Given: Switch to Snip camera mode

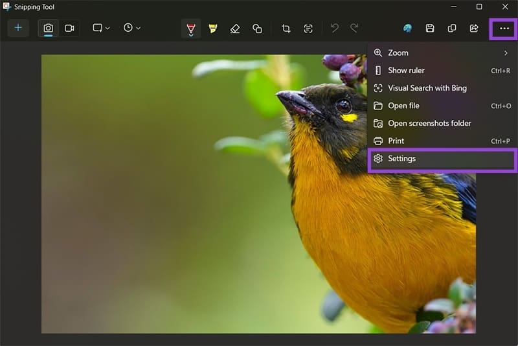Looking at the screenshot, I should coord(48,29).
